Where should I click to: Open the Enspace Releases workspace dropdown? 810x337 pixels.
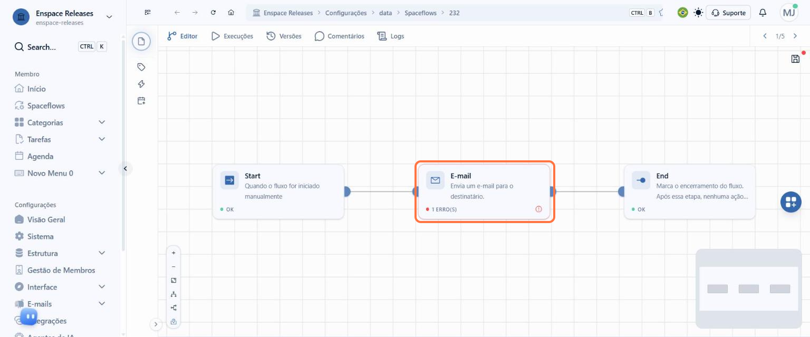[x=109, y=17]
